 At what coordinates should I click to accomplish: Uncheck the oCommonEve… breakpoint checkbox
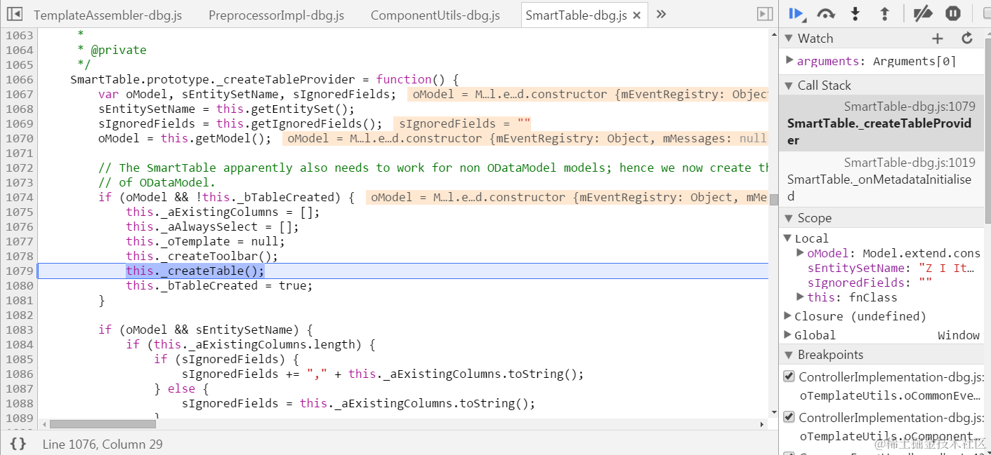[x=789, y=376]
